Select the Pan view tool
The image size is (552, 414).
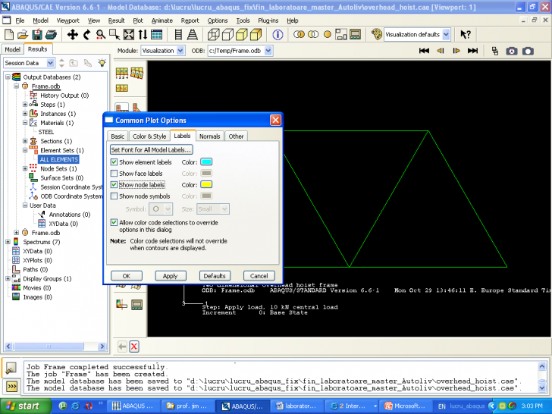pyautogui.click(x=73, y=35)
